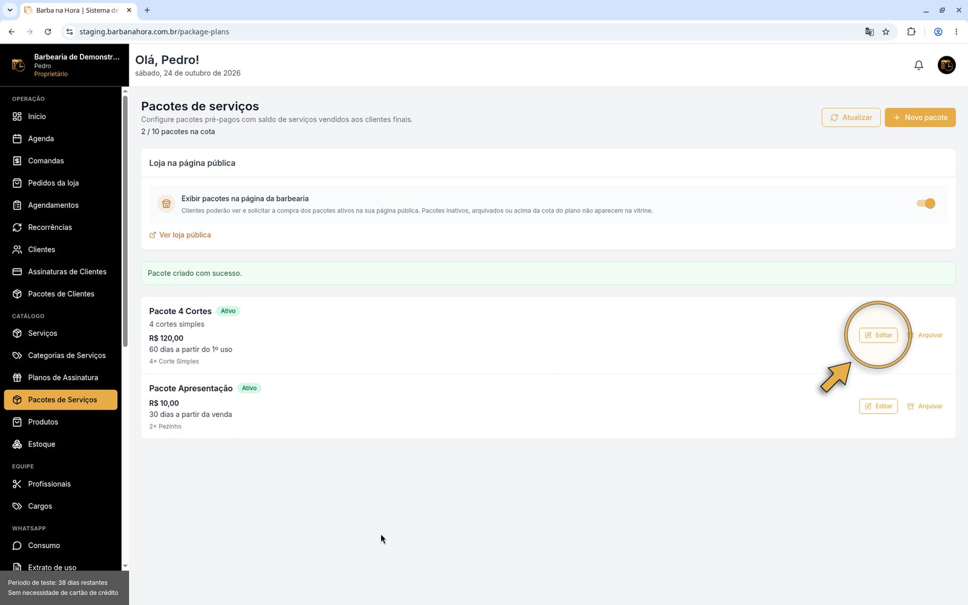Open the Ver loja pública link
This screenshot has width=968, height=605.
pos(180,235)
